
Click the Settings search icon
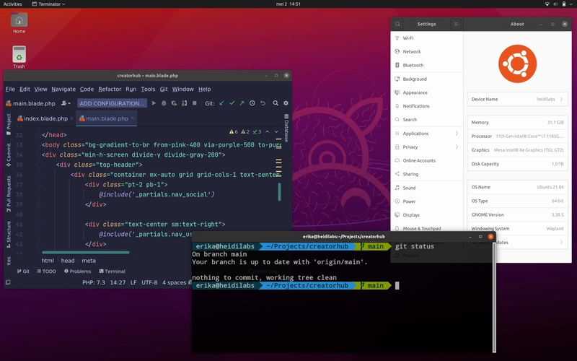[398, 24]
